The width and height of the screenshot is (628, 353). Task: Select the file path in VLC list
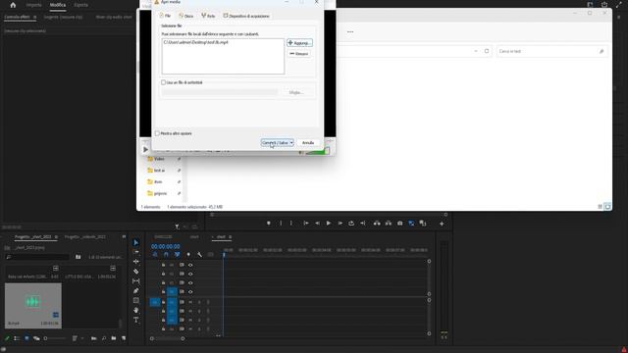click(x=196, y=42)
